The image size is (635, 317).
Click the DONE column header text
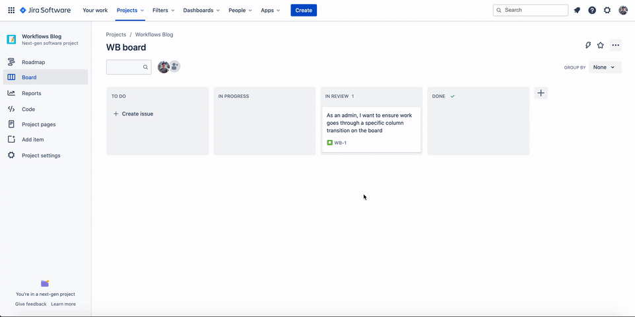tap(438, 96)
